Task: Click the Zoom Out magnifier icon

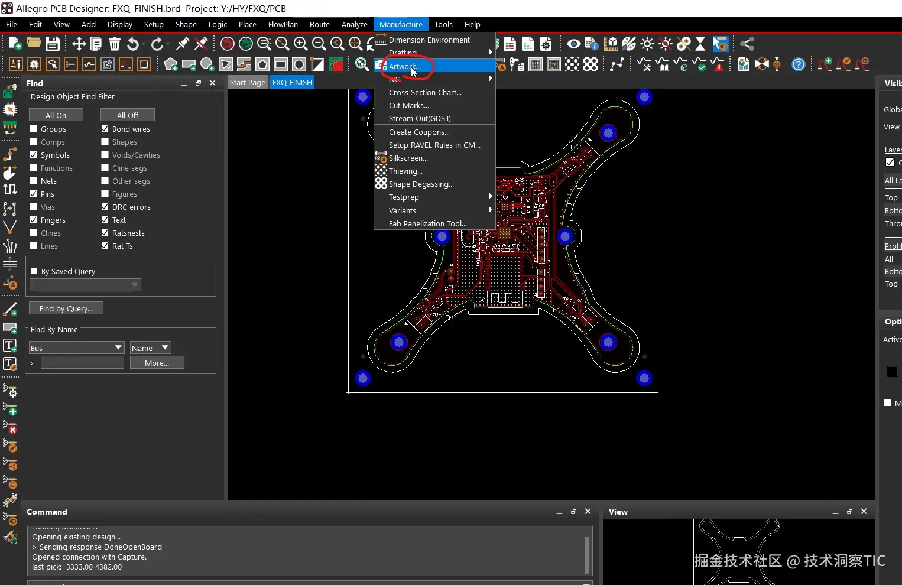Action: [319, 44]
